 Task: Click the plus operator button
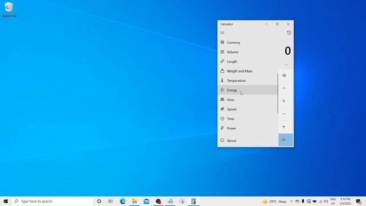tap(284, 127)
